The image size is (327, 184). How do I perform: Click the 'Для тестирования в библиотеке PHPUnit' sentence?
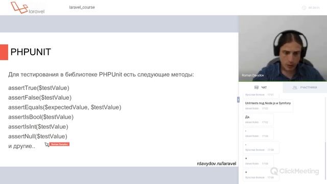(x=101, y=75)
